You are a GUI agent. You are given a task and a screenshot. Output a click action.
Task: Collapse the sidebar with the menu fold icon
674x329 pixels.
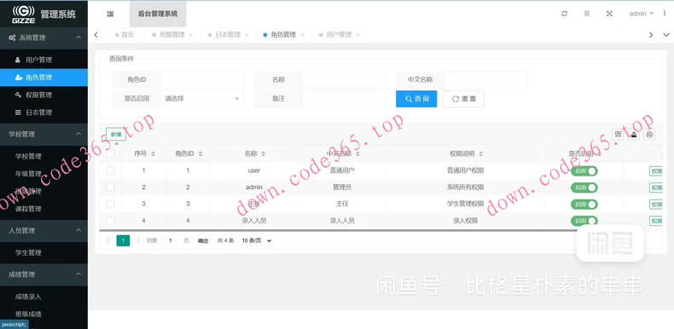(110, 14)
